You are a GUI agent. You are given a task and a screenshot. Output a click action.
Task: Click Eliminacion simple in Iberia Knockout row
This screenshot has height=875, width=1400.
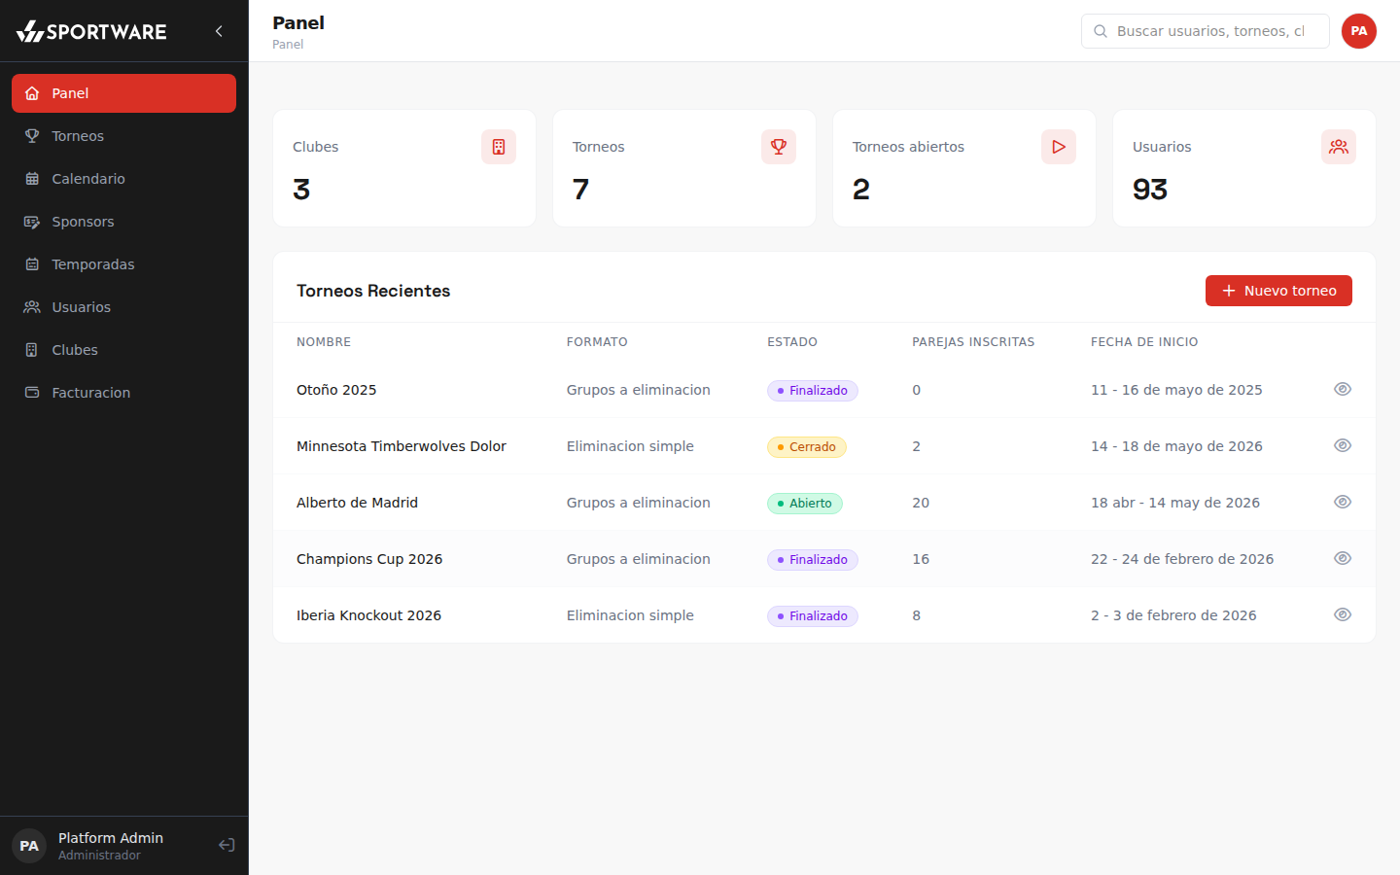click(x=630, y=615)
